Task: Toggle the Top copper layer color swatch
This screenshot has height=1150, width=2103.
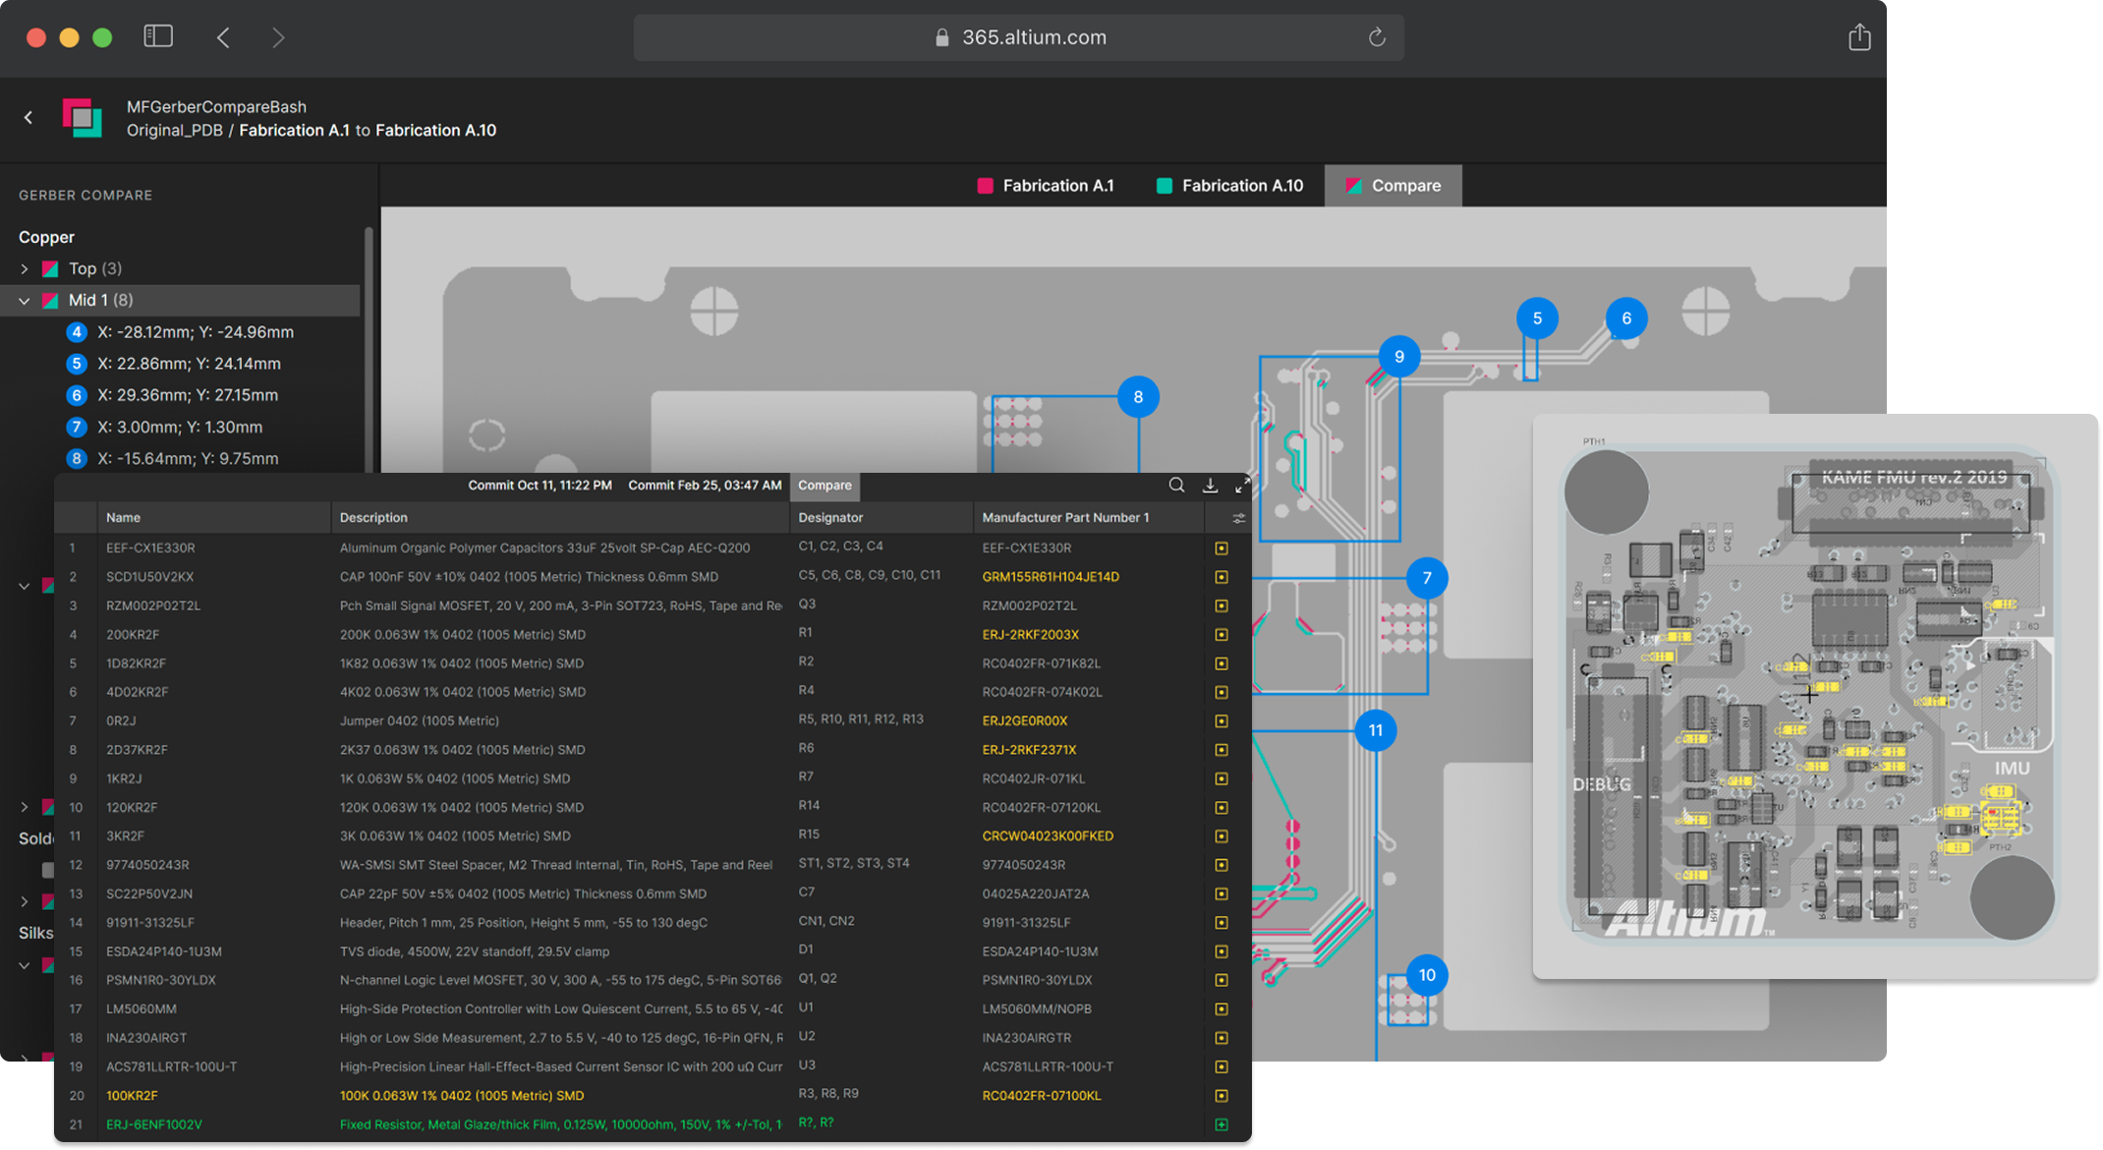Action: pos(50,269)
